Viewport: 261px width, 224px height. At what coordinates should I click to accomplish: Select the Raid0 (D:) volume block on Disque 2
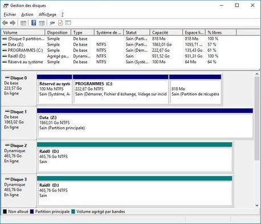(x=134, y=157)
